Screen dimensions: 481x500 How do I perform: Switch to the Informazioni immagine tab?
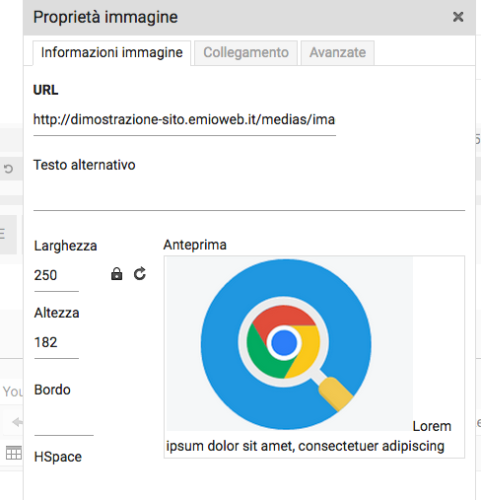(x=111, y=53)
